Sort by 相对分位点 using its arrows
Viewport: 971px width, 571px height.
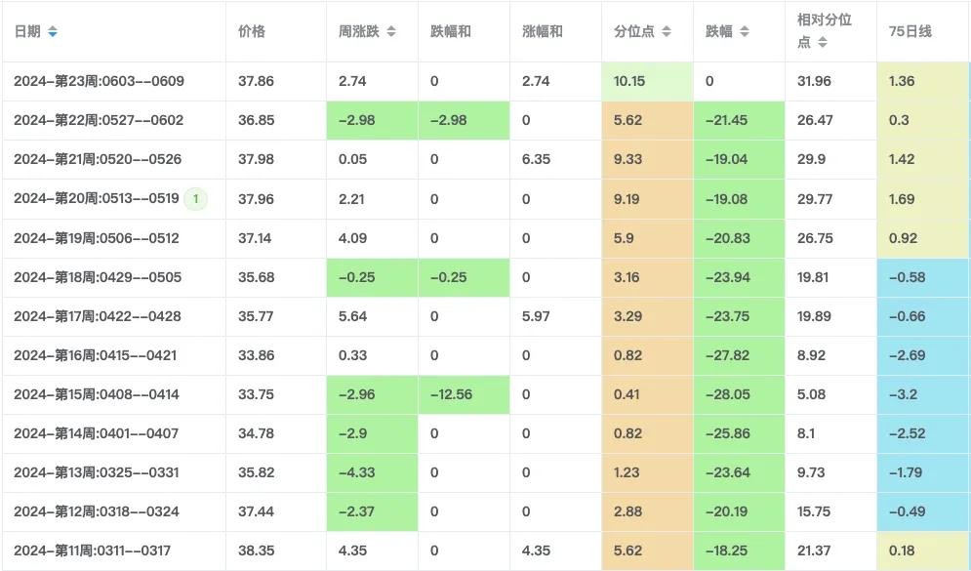click(x=823, y=43)
